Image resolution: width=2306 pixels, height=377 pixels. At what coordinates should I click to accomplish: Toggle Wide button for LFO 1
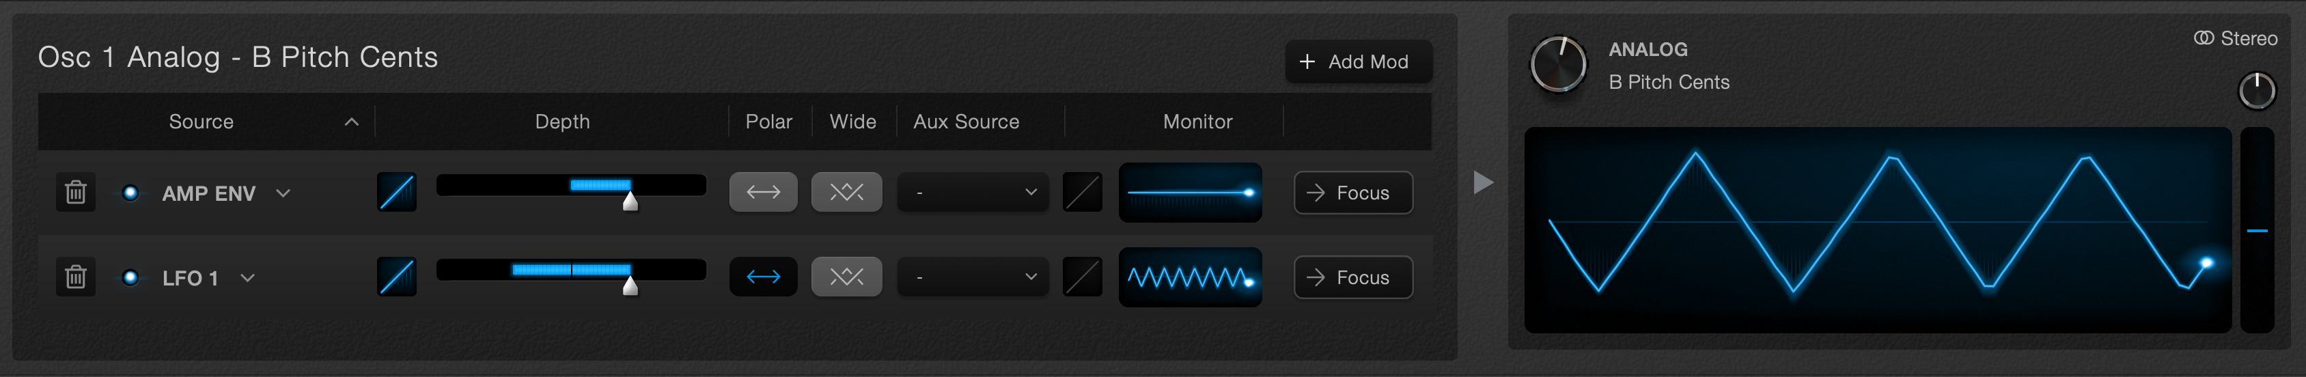(x=847, y=277)
